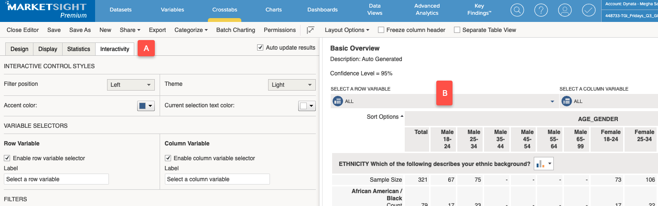658x206 pixels.
Task: Open the user account profile icon
Action: [565, 10]
